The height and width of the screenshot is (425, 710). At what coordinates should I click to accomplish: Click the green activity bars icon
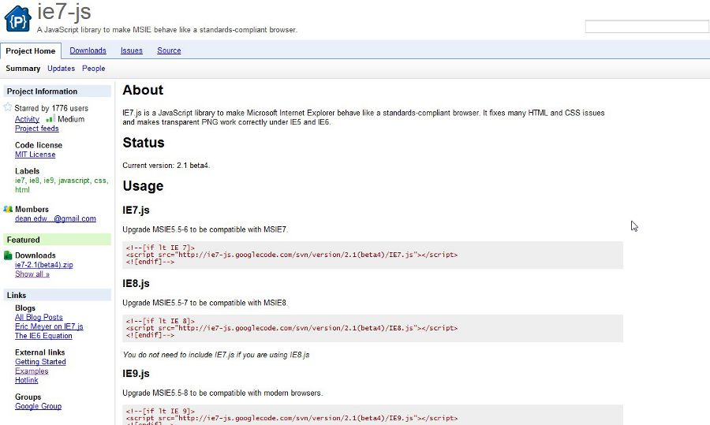click(50, 118)
